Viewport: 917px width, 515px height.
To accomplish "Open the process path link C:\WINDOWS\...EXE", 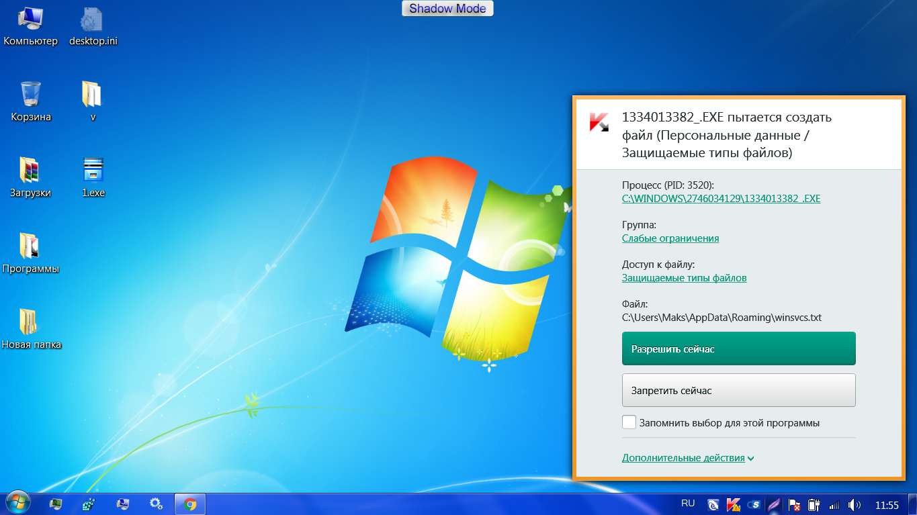I will coord(721,199).
